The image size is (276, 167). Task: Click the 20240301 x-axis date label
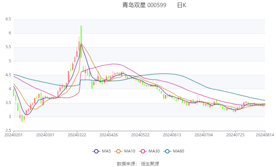coord(45,135)
